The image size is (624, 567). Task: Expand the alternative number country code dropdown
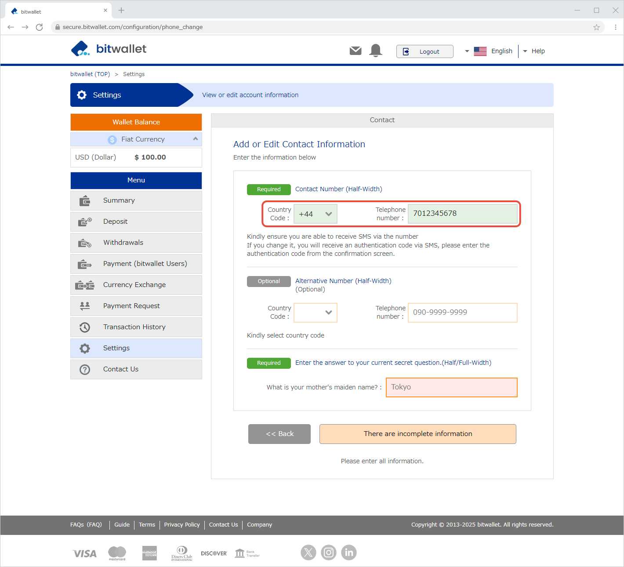[315, 313]
